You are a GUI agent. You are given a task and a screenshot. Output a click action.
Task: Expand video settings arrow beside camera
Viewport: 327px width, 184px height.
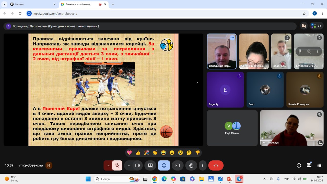point(129,166)
